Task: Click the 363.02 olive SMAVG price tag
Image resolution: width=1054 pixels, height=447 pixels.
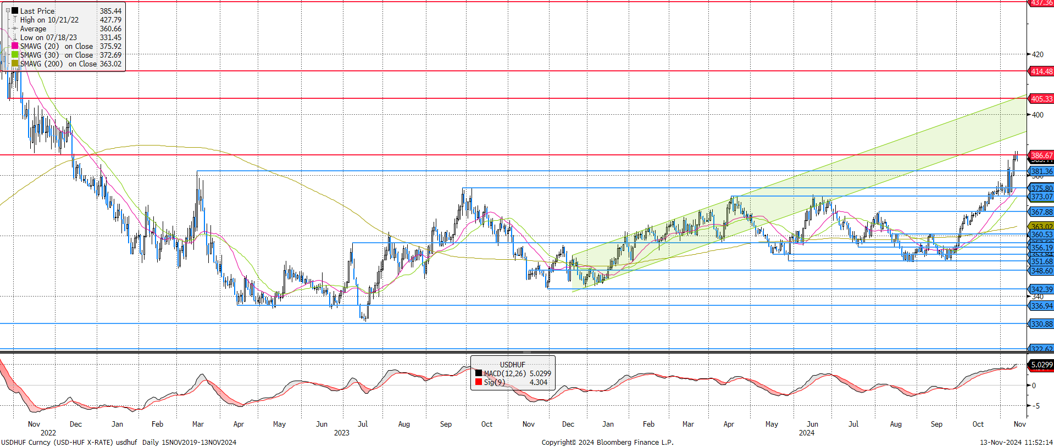Action: (x=1041, y=226)
